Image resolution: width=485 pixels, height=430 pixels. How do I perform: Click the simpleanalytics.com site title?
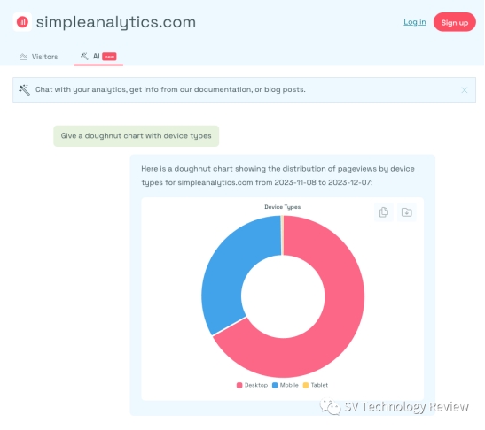point(116,22)
